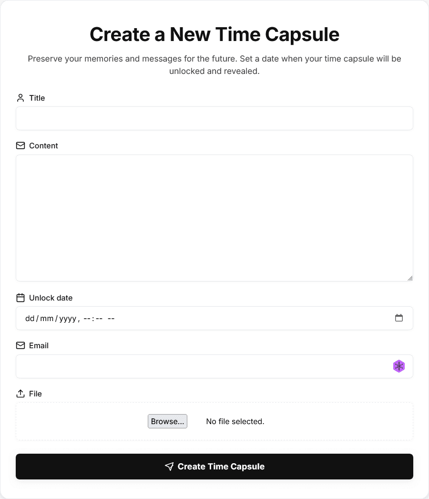Click inside the Content textarea

pyautogui.click(x=214, y=217)
